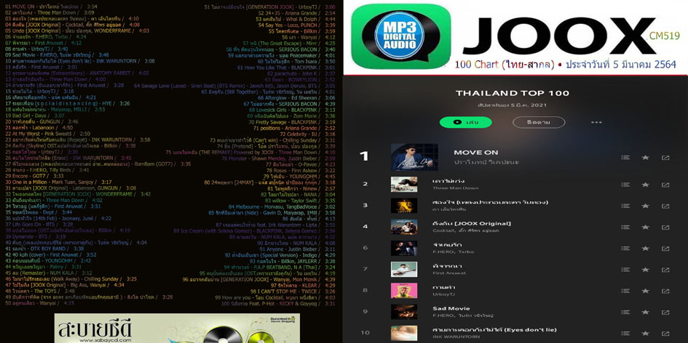Star the UrboyTJ track 8
Image resolution: width=688 pixels, height=343 pixels.
(x=645, y=291)
